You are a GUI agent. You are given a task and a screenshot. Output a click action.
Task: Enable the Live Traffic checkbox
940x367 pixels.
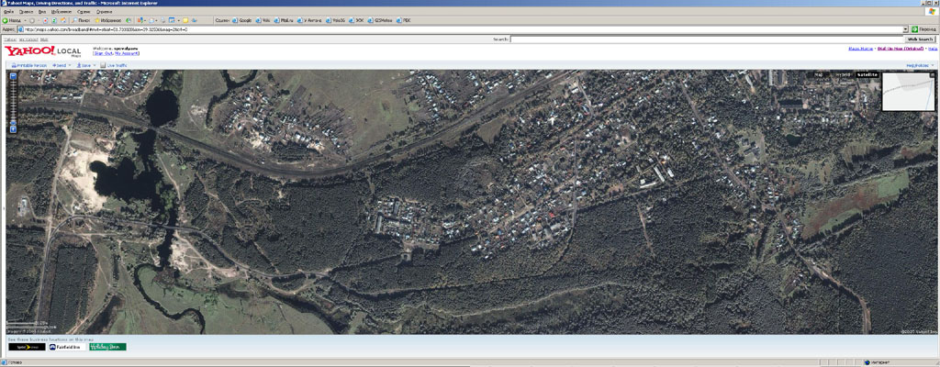click(104, 66)
